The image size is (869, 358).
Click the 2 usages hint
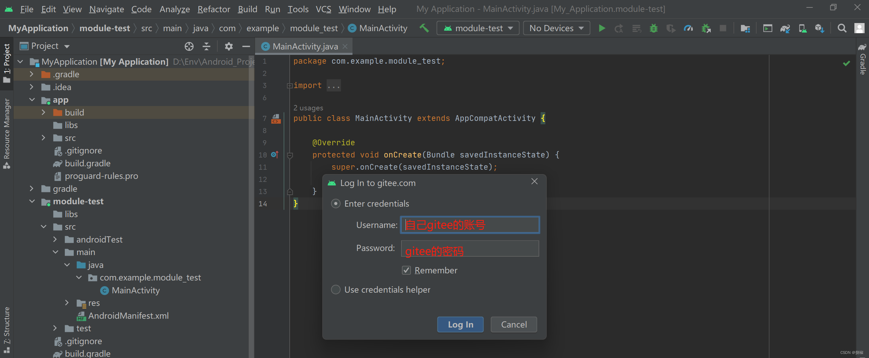coord(308,108)
